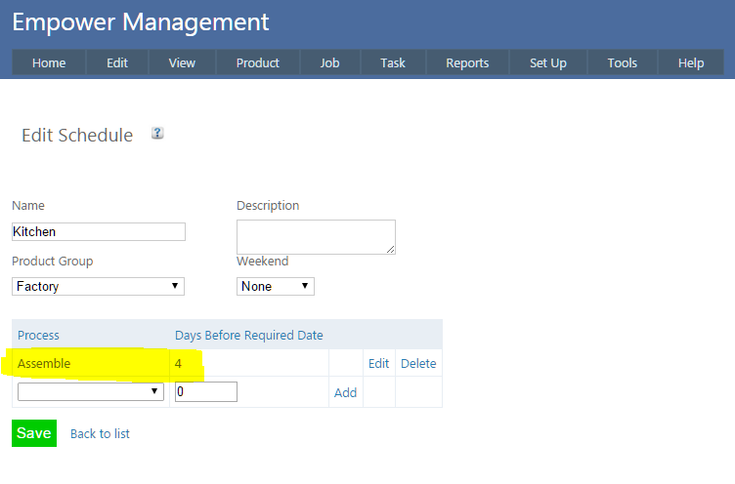This screenshot has height=484, width=735.
Task: Expand the Weekend dropdown
Action: coord(275,286)
